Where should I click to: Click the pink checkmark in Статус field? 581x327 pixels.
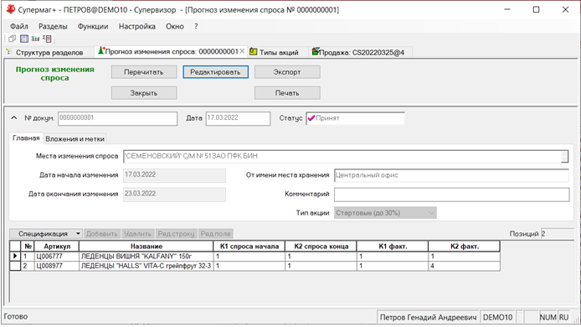(x=311, y=118)
